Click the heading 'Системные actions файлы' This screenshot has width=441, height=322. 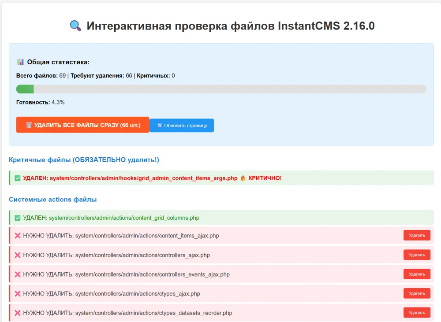click(52, 199)
